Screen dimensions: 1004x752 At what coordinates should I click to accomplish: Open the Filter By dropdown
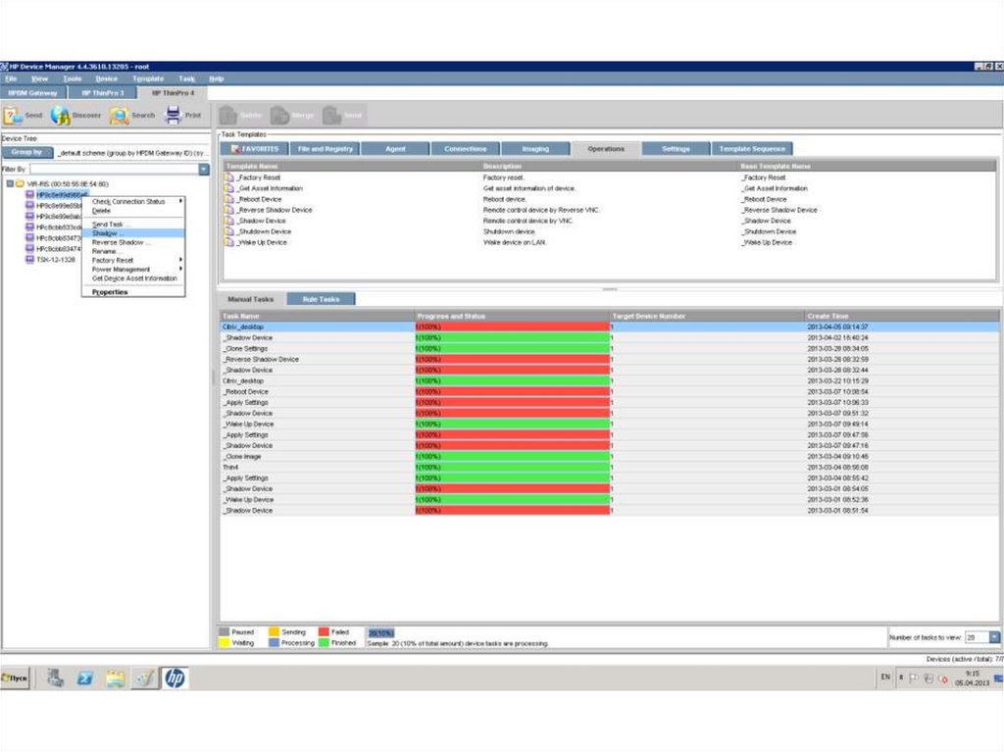click(204, 170)
